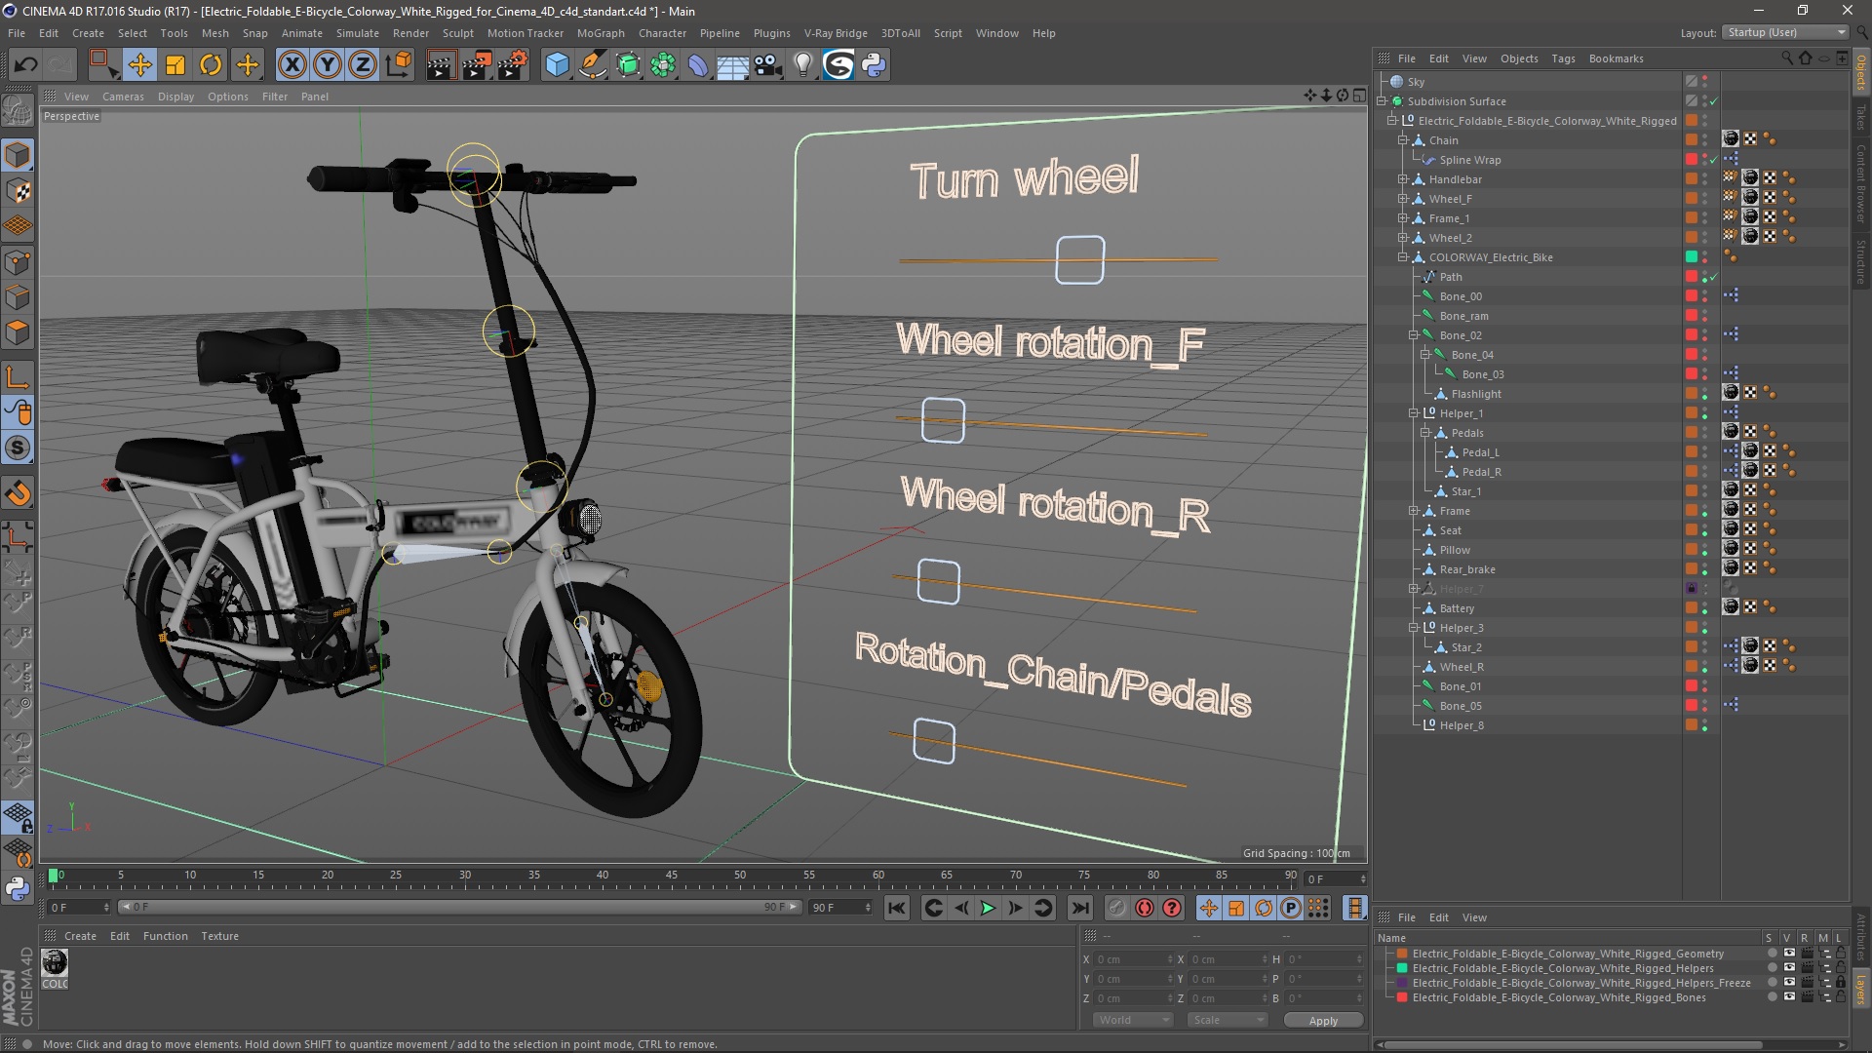Expand the Handlebar object
1872x1053 pixels.
[x=1403, y=179]
